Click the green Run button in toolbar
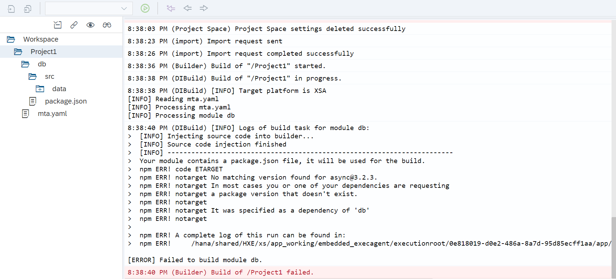The image size is (616, 279). tap(145, 8)
